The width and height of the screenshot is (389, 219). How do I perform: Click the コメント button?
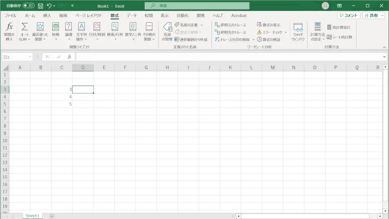[348, 15]
